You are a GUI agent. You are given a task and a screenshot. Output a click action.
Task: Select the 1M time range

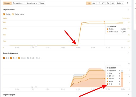pyautogui.click(x=89, y=3)
